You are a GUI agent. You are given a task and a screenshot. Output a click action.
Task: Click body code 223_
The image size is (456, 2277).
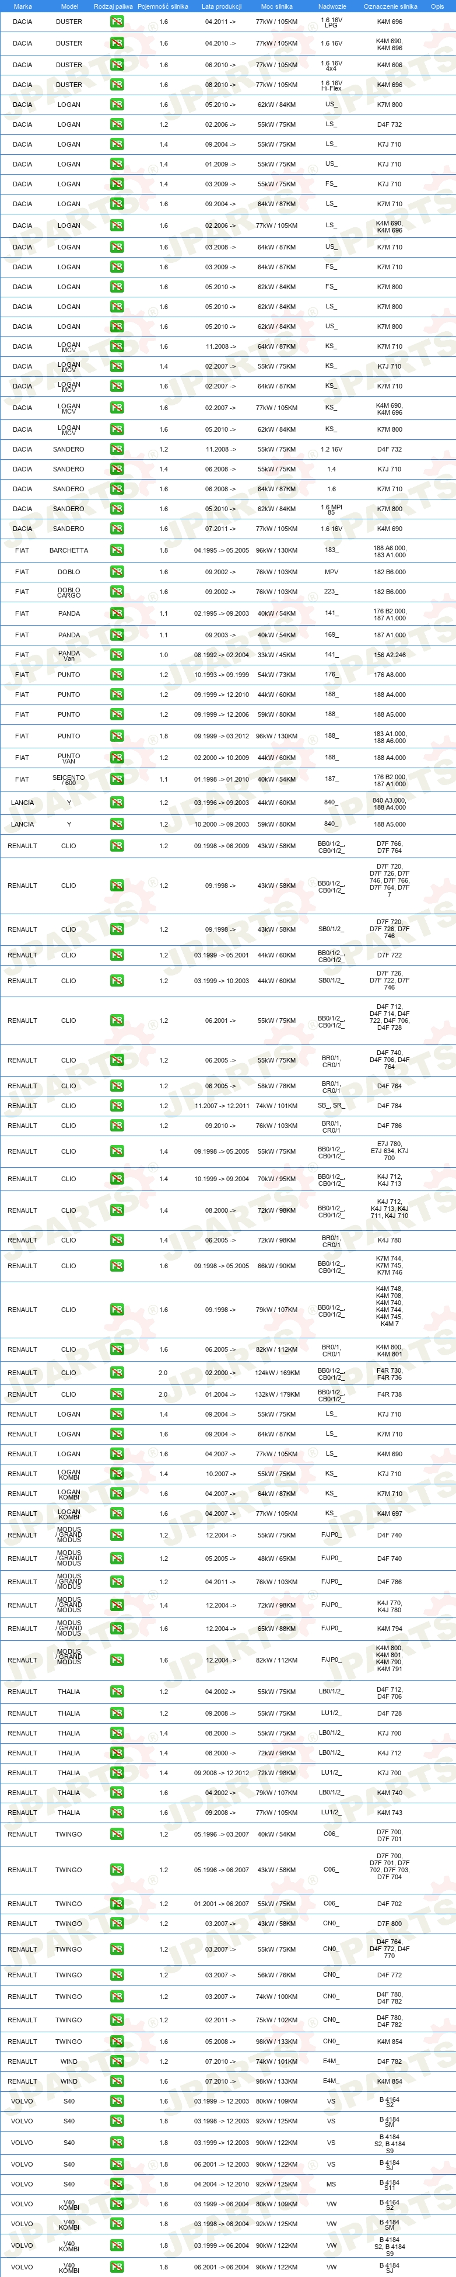coord(332,591)
